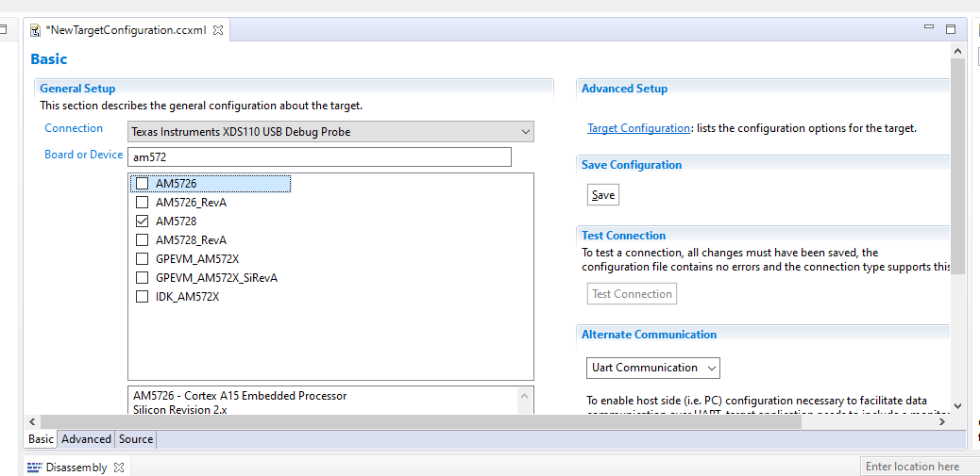Click the vertical scrollbar down arrow
980x476 pixels.
click(x=957, y=405)
